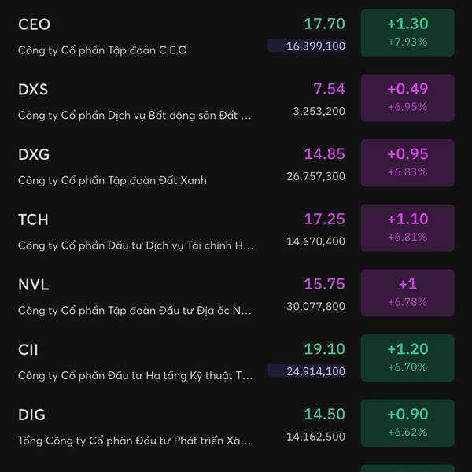The image size is (472, 472).
Task: Select company name Tập đoàn Đất Xanh
Action: [112, 180]
